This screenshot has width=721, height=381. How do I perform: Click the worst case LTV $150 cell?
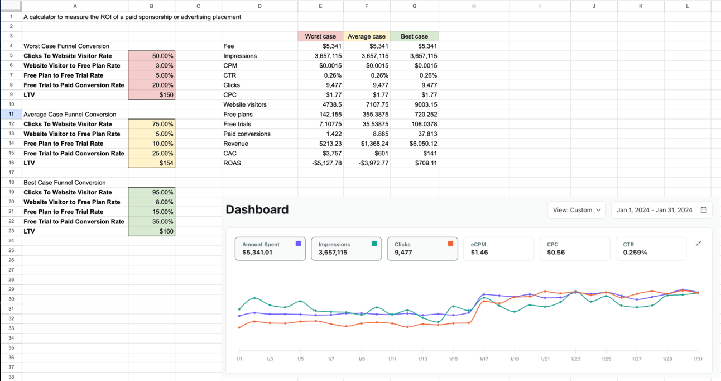(151, 95)
